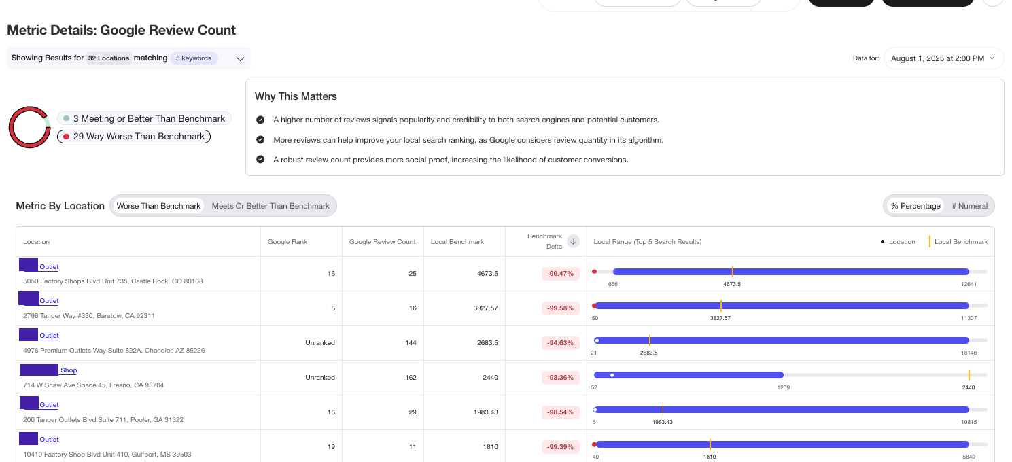Toggle 29 Way Worse Than Benchmark filter
Screen dimensions: 1012x462
134,137
